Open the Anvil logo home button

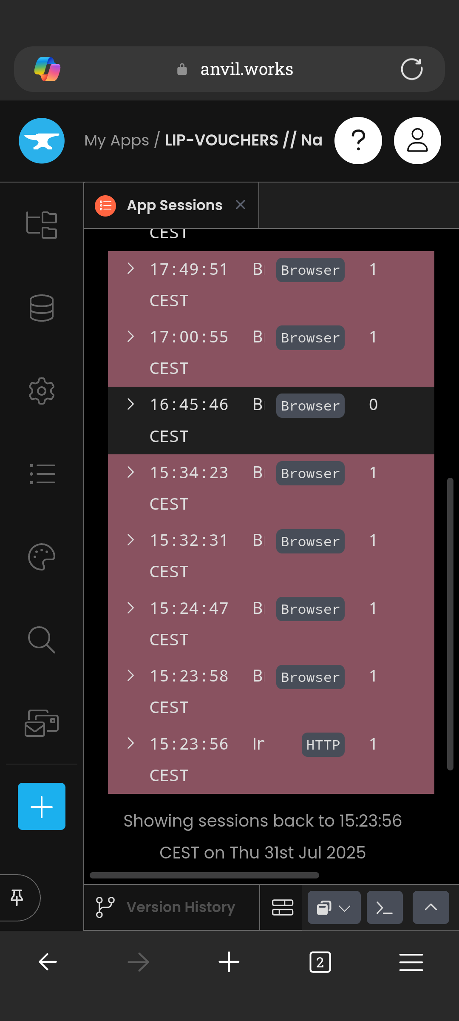coord(42,141)
